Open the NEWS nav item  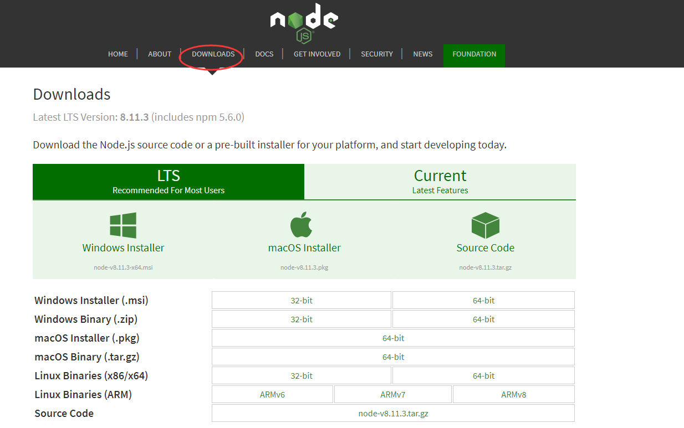point(423,54)
